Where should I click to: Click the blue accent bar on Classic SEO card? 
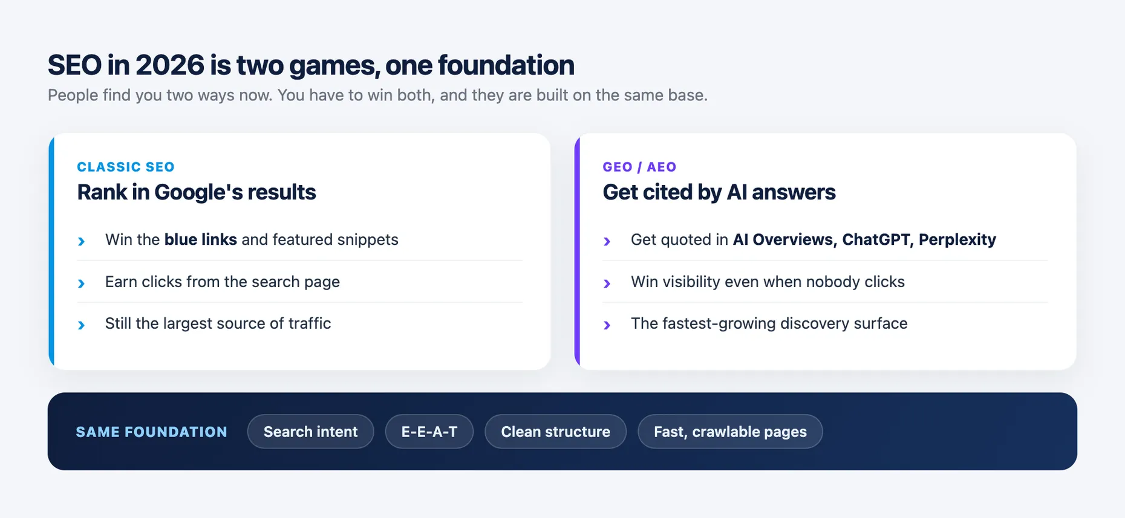point(51,251)
